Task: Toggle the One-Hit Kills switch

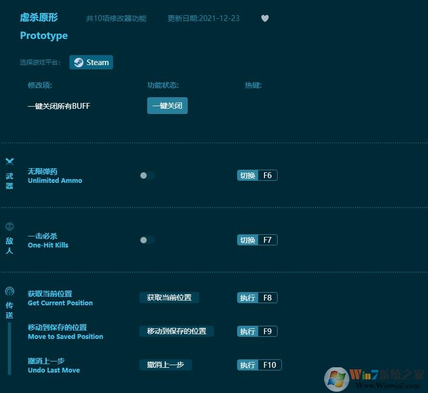Action: coord(147,240)
